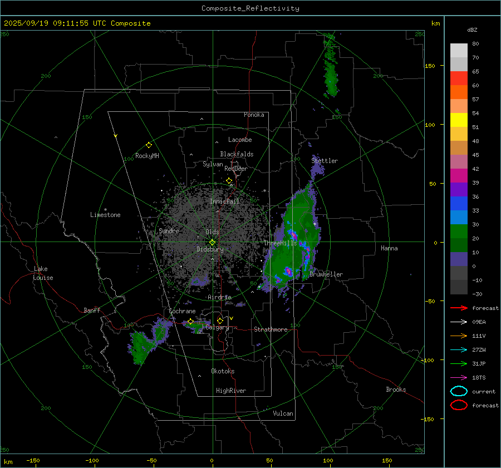Viewport: 501px width, 468px height.
Task: Click the UTC Composite timestamp label
Action: 77,23
